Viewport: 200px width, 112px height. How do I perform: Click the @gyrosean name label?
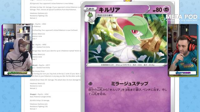[x=183, y=73]
